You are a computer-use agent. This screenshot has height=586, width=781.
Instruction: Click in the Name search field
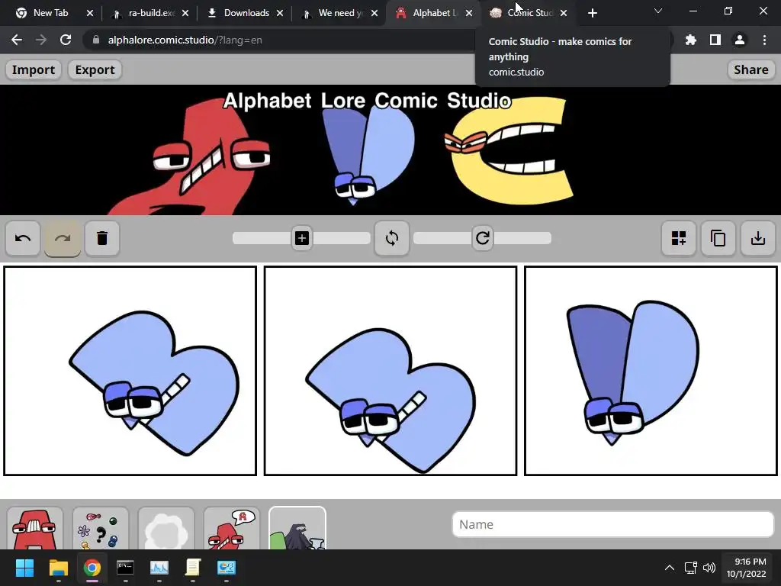[x=612, y=524]
